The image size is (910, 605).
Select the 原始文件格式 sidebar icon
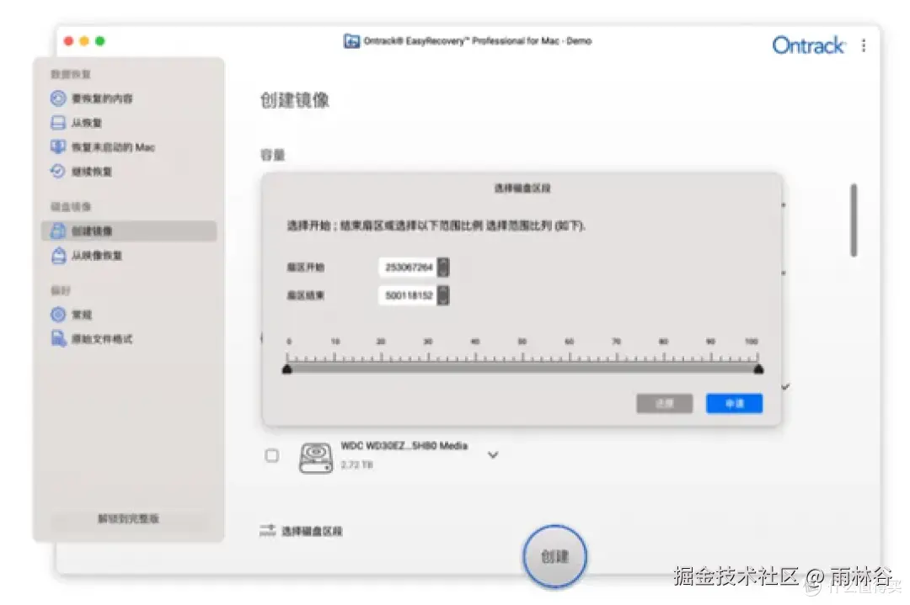(x=56, y=338)
